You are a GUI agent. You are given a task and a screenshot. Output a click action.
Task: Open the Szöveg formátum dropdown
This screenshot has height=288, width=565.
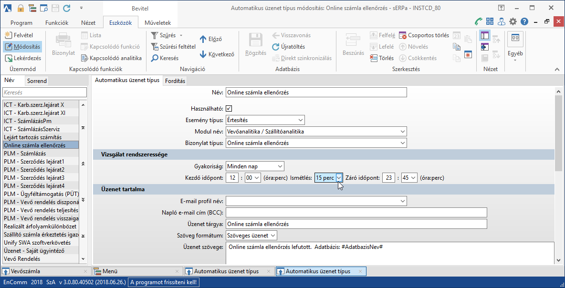pyautogui.click(x=273, y=236)
